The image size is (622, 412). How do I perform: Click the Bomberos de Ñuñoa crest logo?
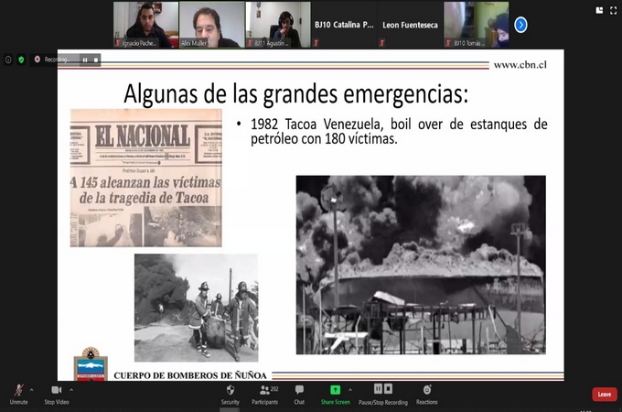[91, 364]
